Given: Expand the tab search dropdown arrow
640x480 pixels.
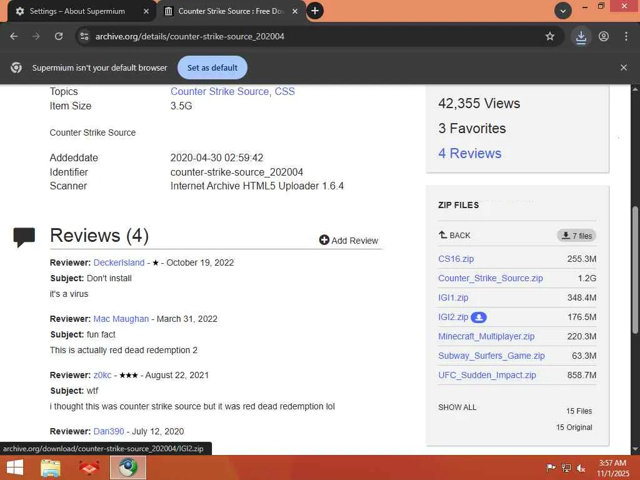Looking at the screenshot, I should pyautogui.click(x=563, y=11).
